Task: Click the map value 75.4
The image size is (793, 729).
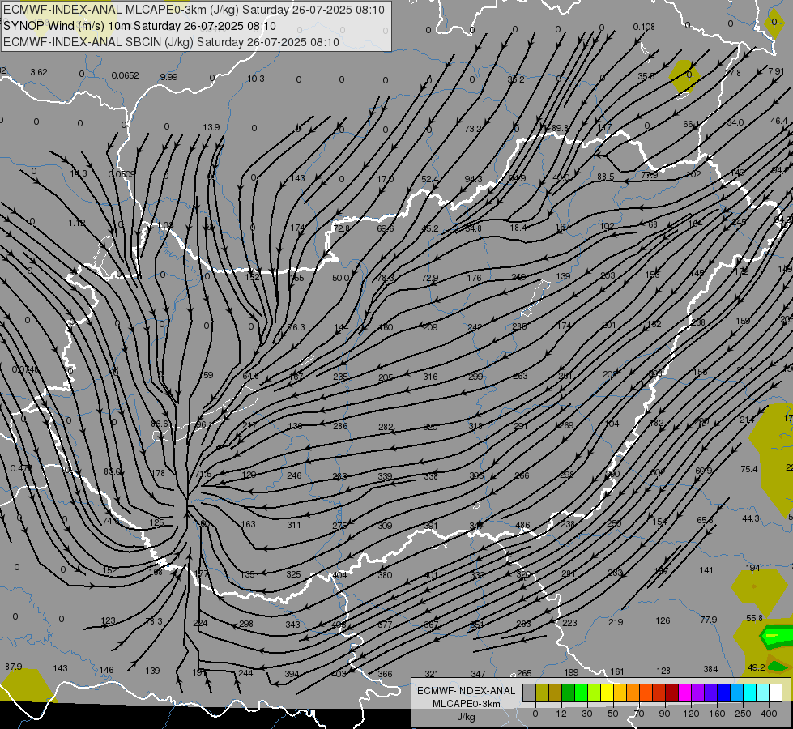Action: coord(749,469)
